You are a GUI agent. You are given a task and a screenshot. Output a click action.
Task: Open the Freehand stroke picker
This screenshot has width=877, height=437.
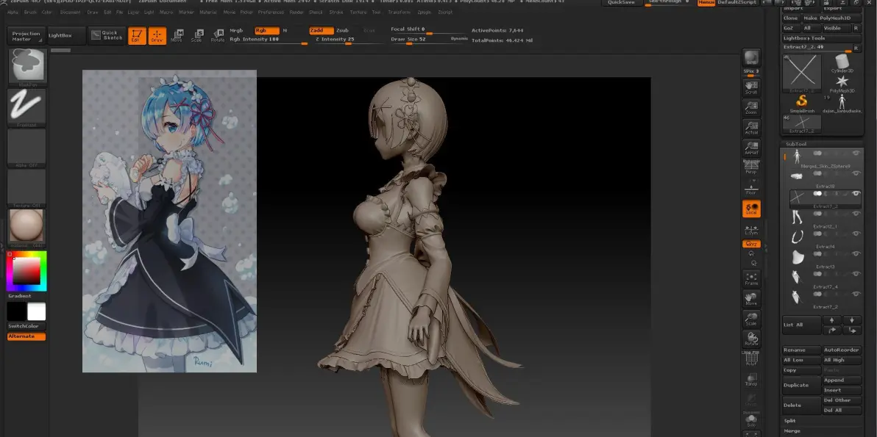[x=26, y=108]
